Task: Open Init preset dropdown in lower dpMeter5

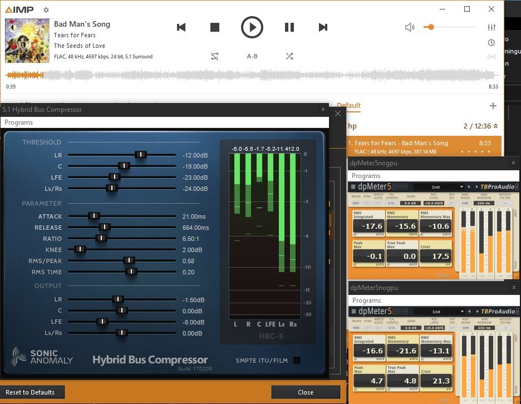Action: coord(439,312)
